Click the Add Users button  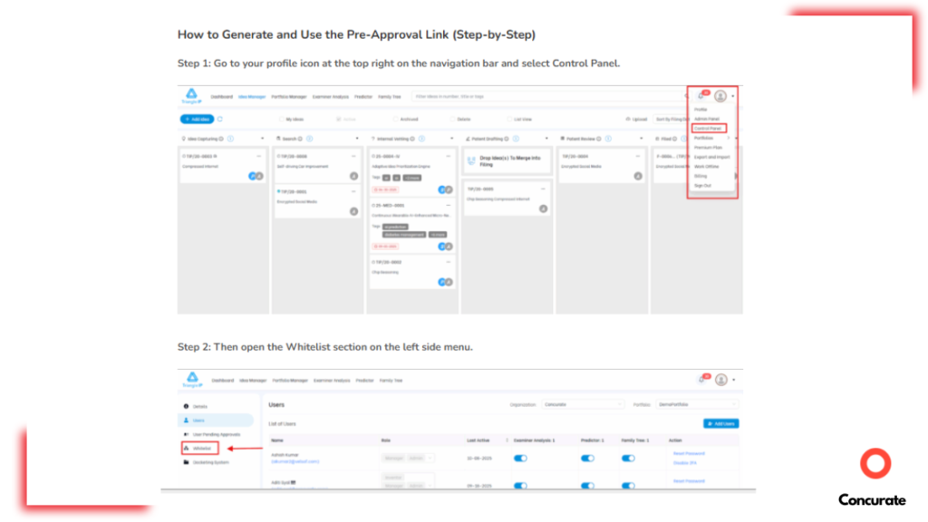coord(719,423)
